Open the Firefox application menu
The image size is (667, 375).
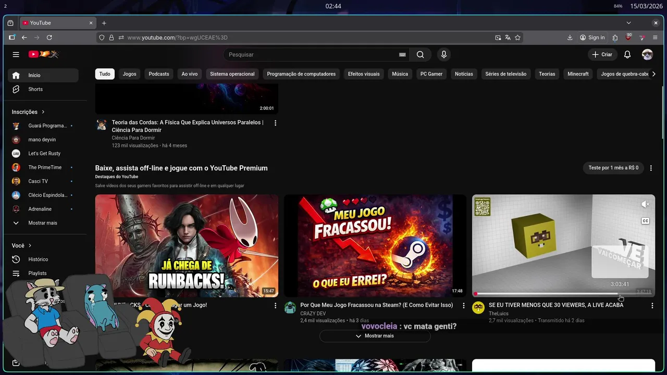655,37
